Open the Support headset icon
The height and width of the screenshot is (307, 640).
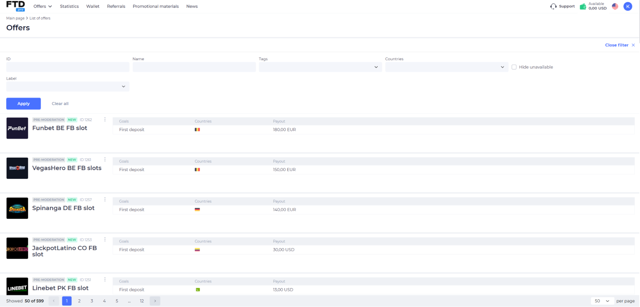[x=553, y=6]
